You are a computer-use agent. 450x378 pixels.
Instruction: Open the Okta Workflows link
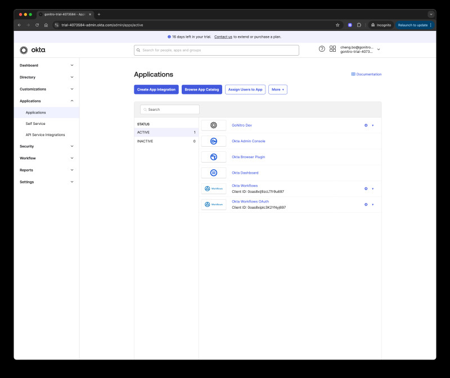click(245, 186)
